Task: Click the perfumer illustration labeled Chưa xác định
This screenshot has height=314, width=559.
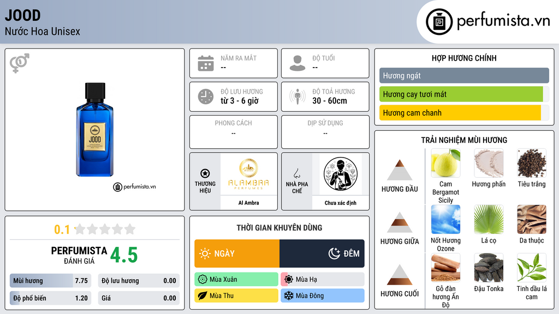Action: coord(341,174)
